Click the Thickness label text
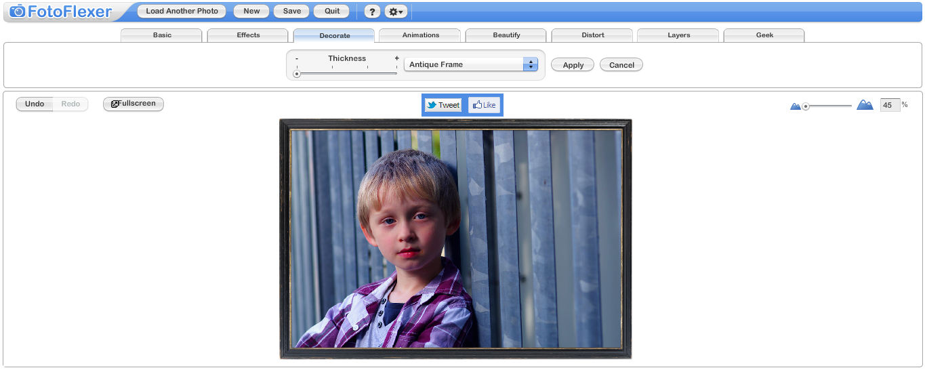This screenshot has width=925, height=370. (347, 58)
